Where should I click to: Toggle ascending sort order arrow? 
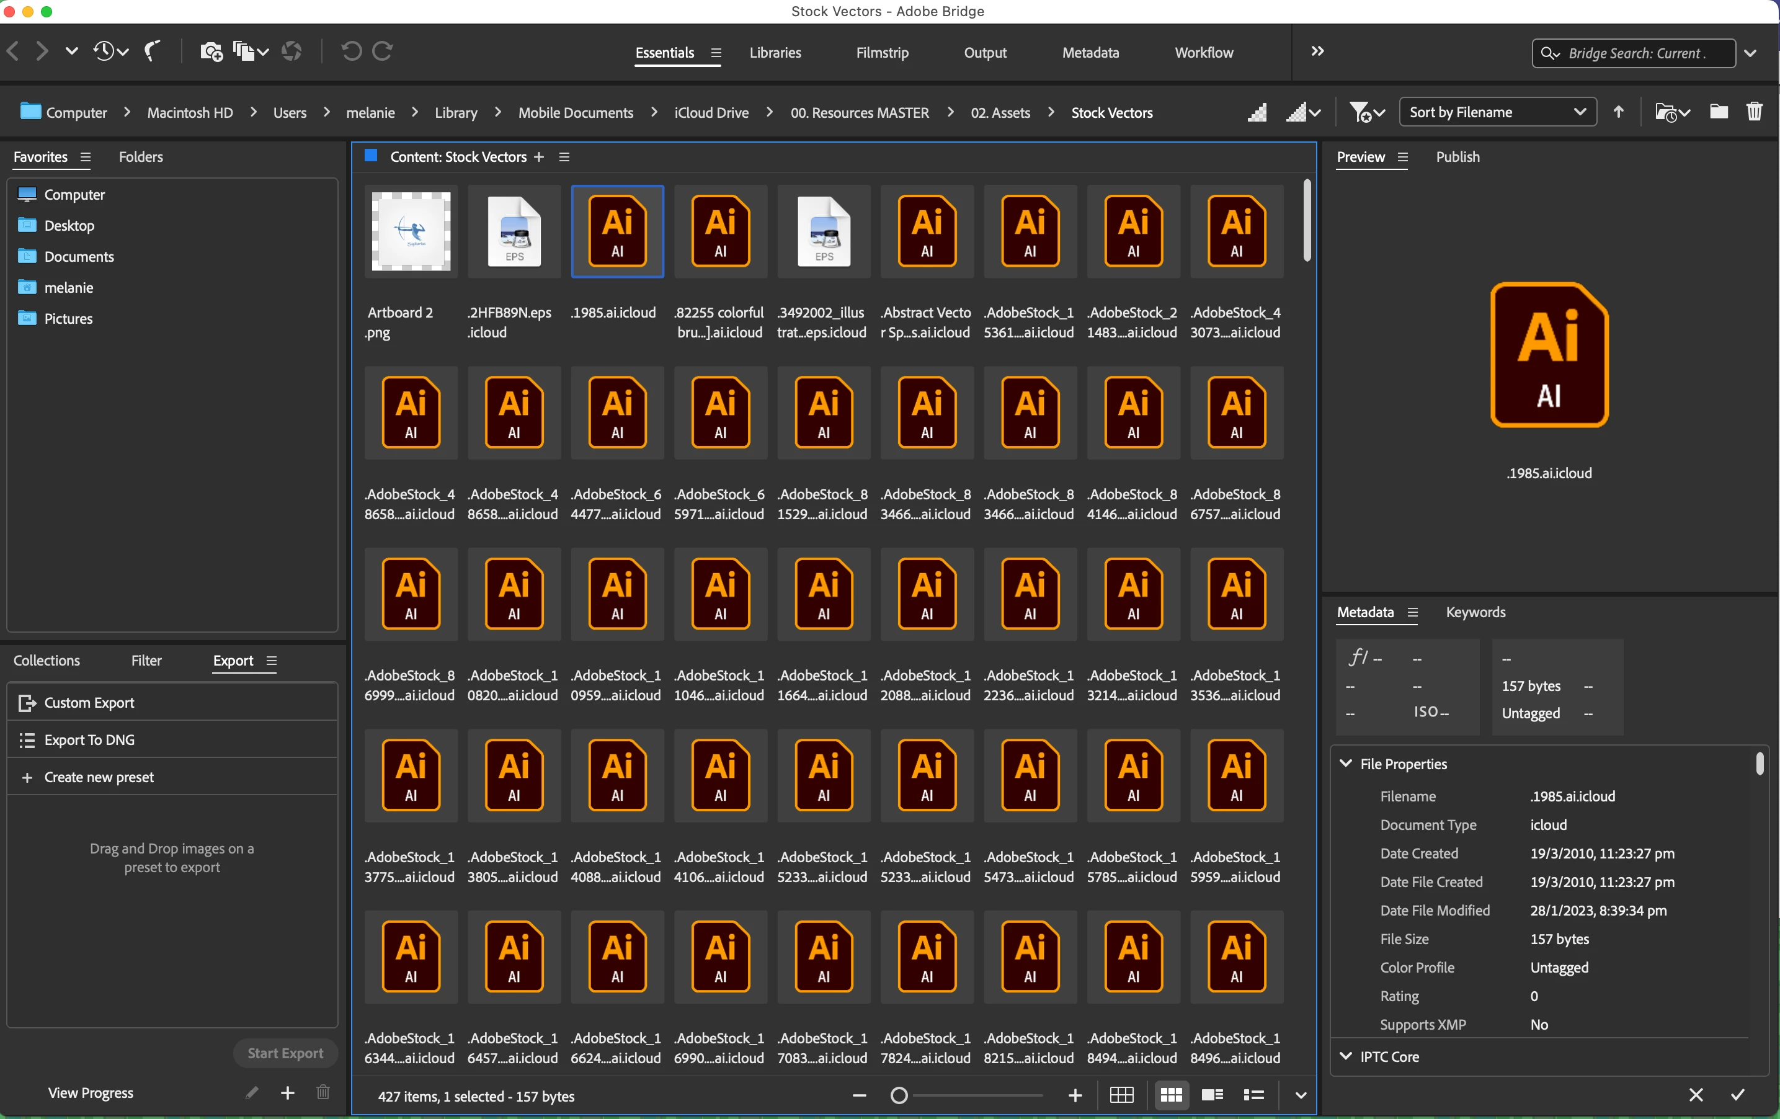point(1618,112)
